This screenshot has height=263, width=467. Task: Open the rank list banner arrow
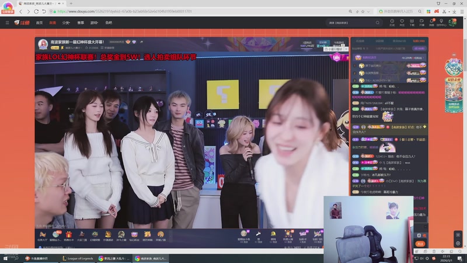pyautogui.click(x=423, y=57)
